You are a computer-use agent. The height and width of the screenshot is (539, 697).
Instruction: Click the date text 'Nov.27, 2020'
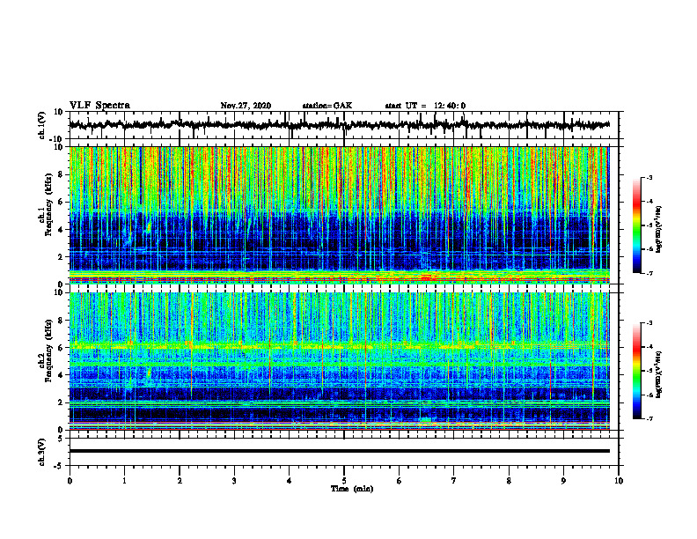[x=246, y=106]
